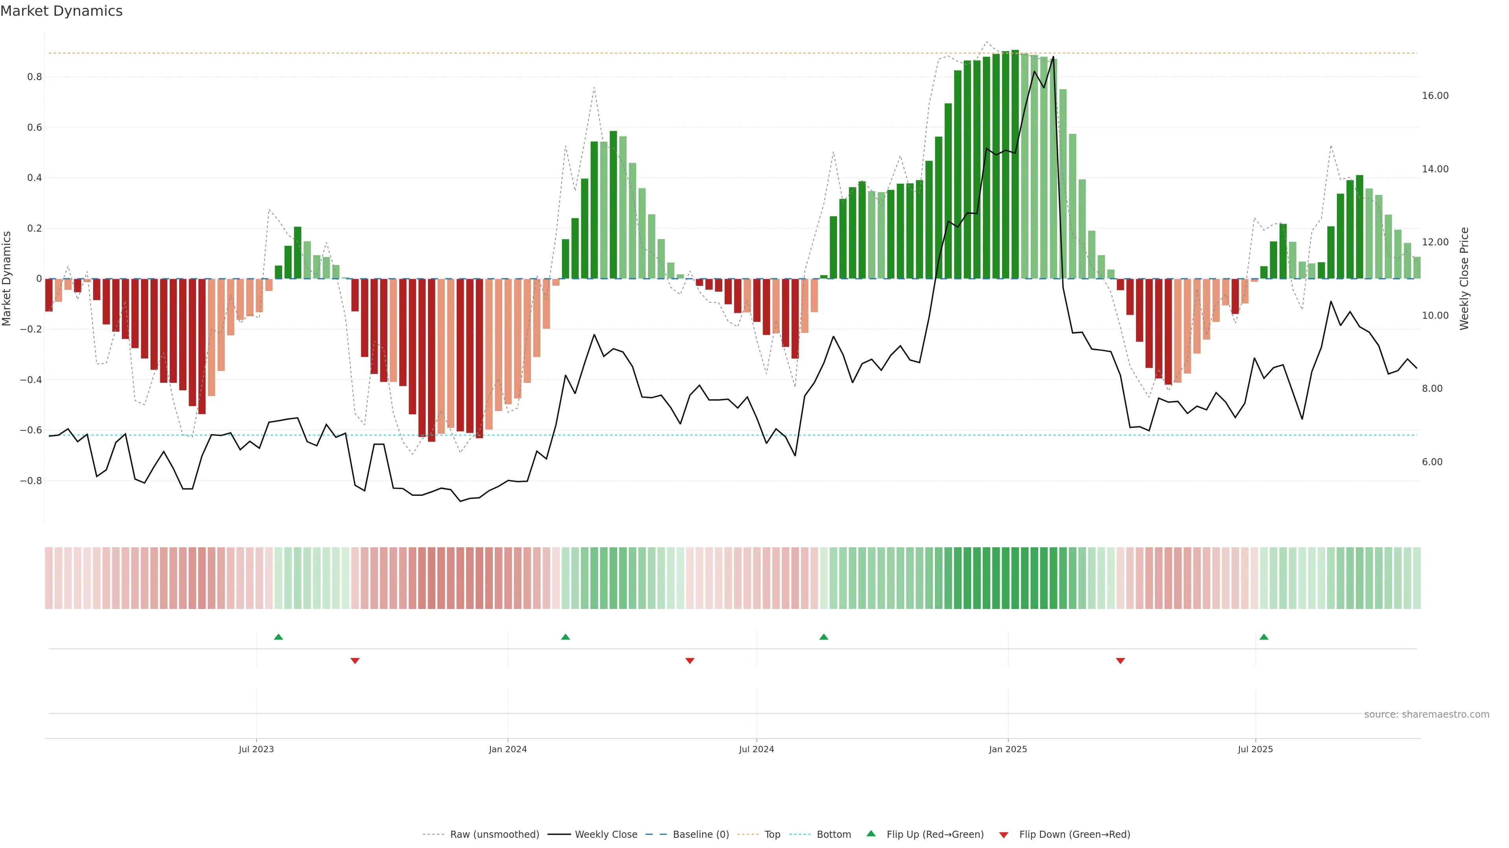Click the green flip-up marker after Jul 2025
Image resolution: width=1509 pixels, height=848 pixels.
[1263, 637]
